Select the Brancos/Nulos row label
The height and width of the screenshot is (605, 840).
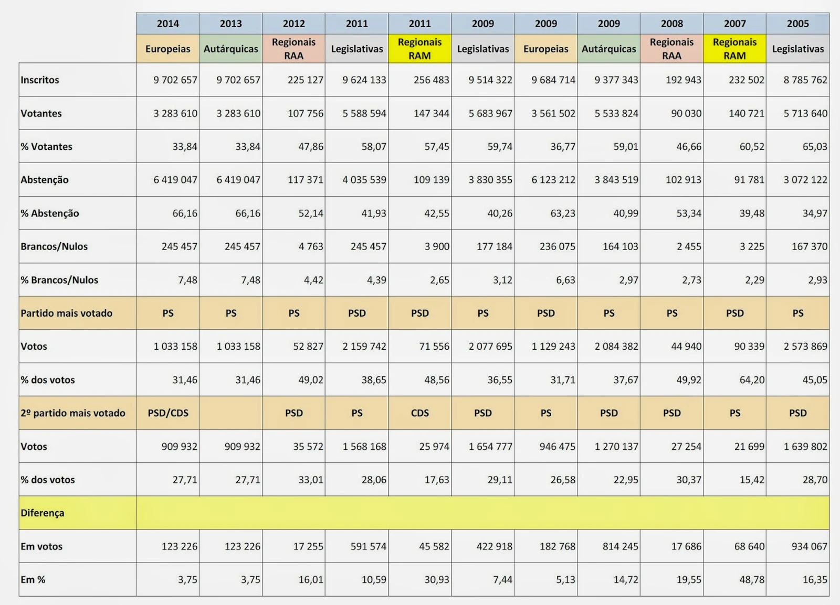tap(54, 246)
